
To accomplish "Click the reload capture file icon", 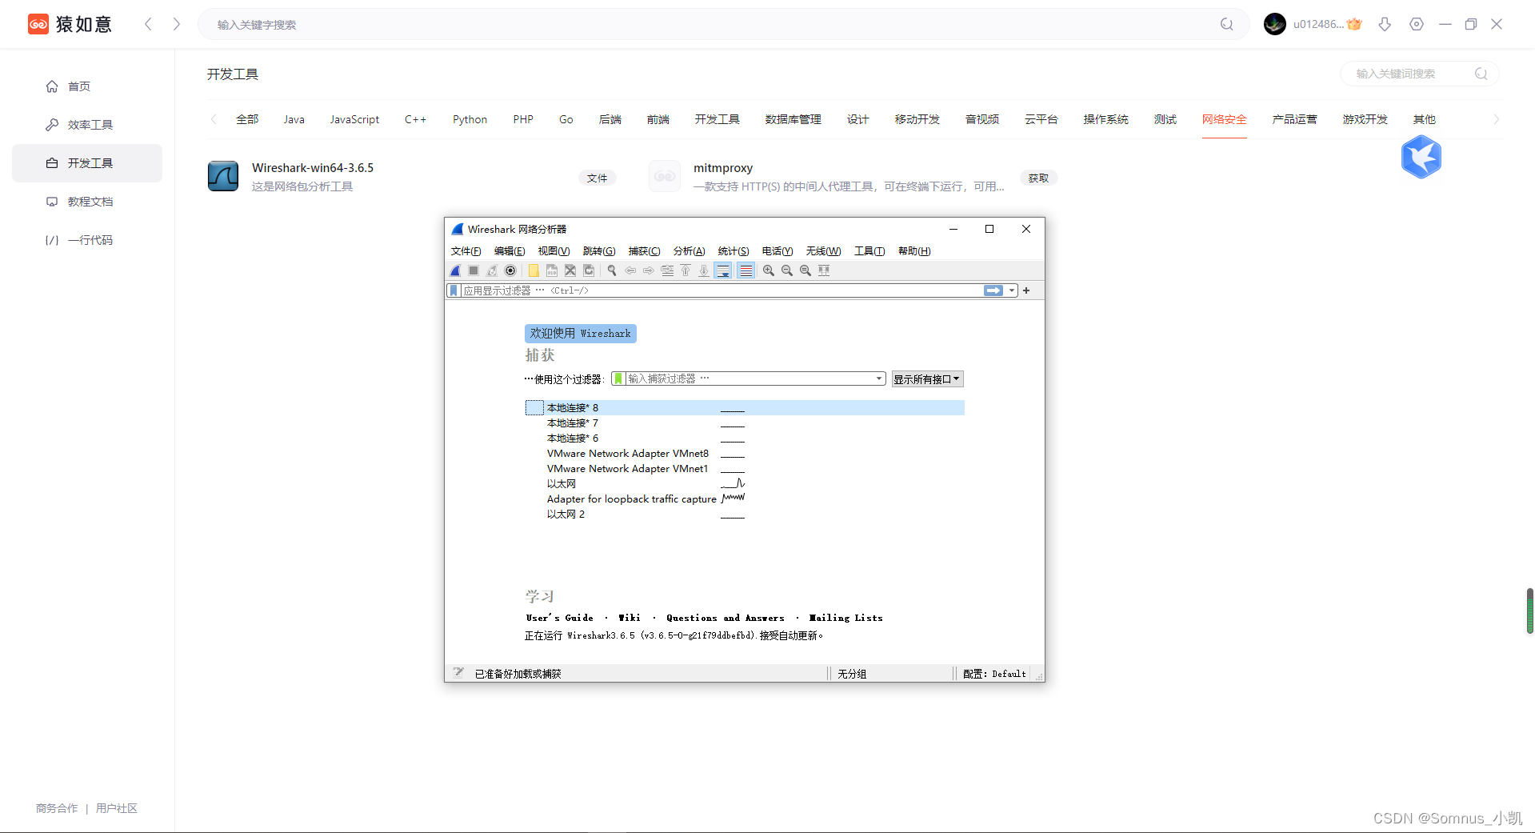I will (589, 270).
